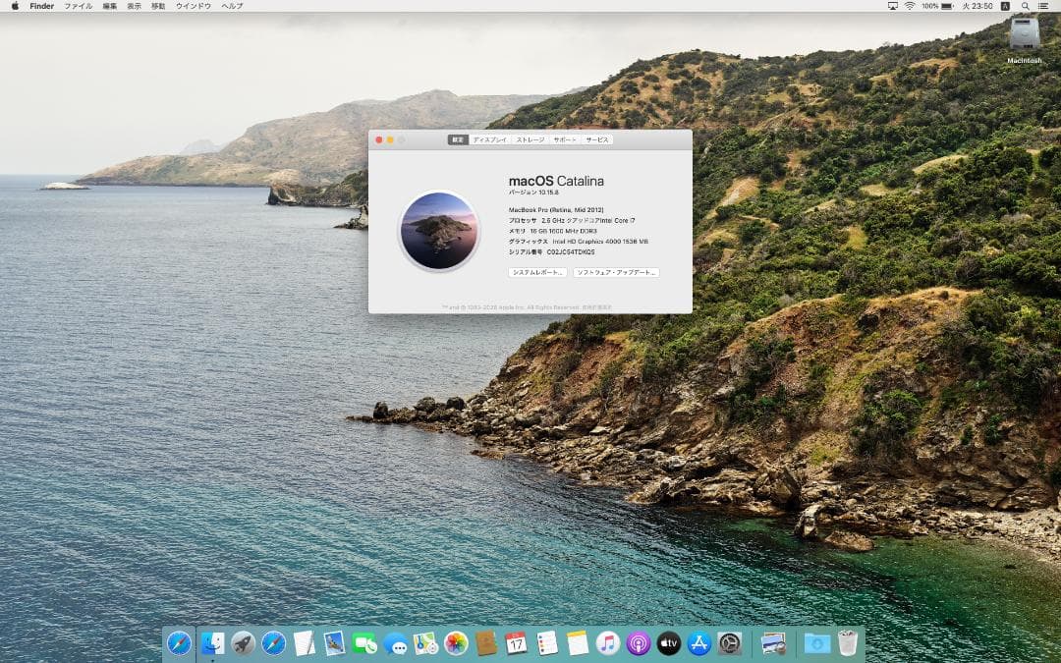Launch Launchpad rocket icon in Dock
The height and width of the screenshot is (663, 1061).
(x=243, y=642)
